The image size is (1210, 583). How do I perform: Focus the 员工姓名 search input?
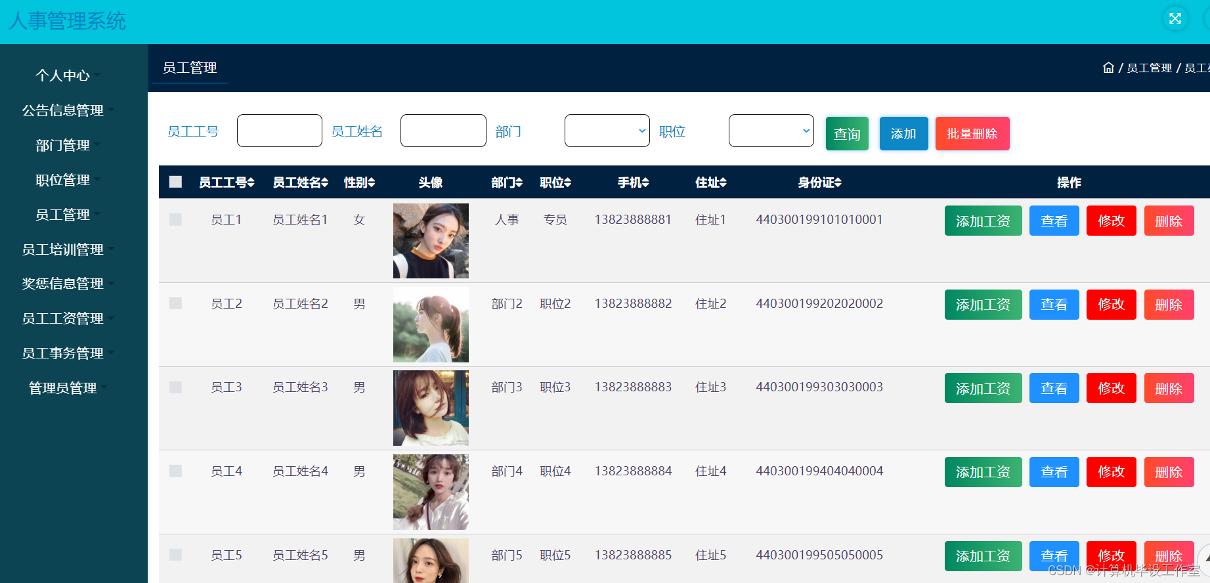pos(443,131)
